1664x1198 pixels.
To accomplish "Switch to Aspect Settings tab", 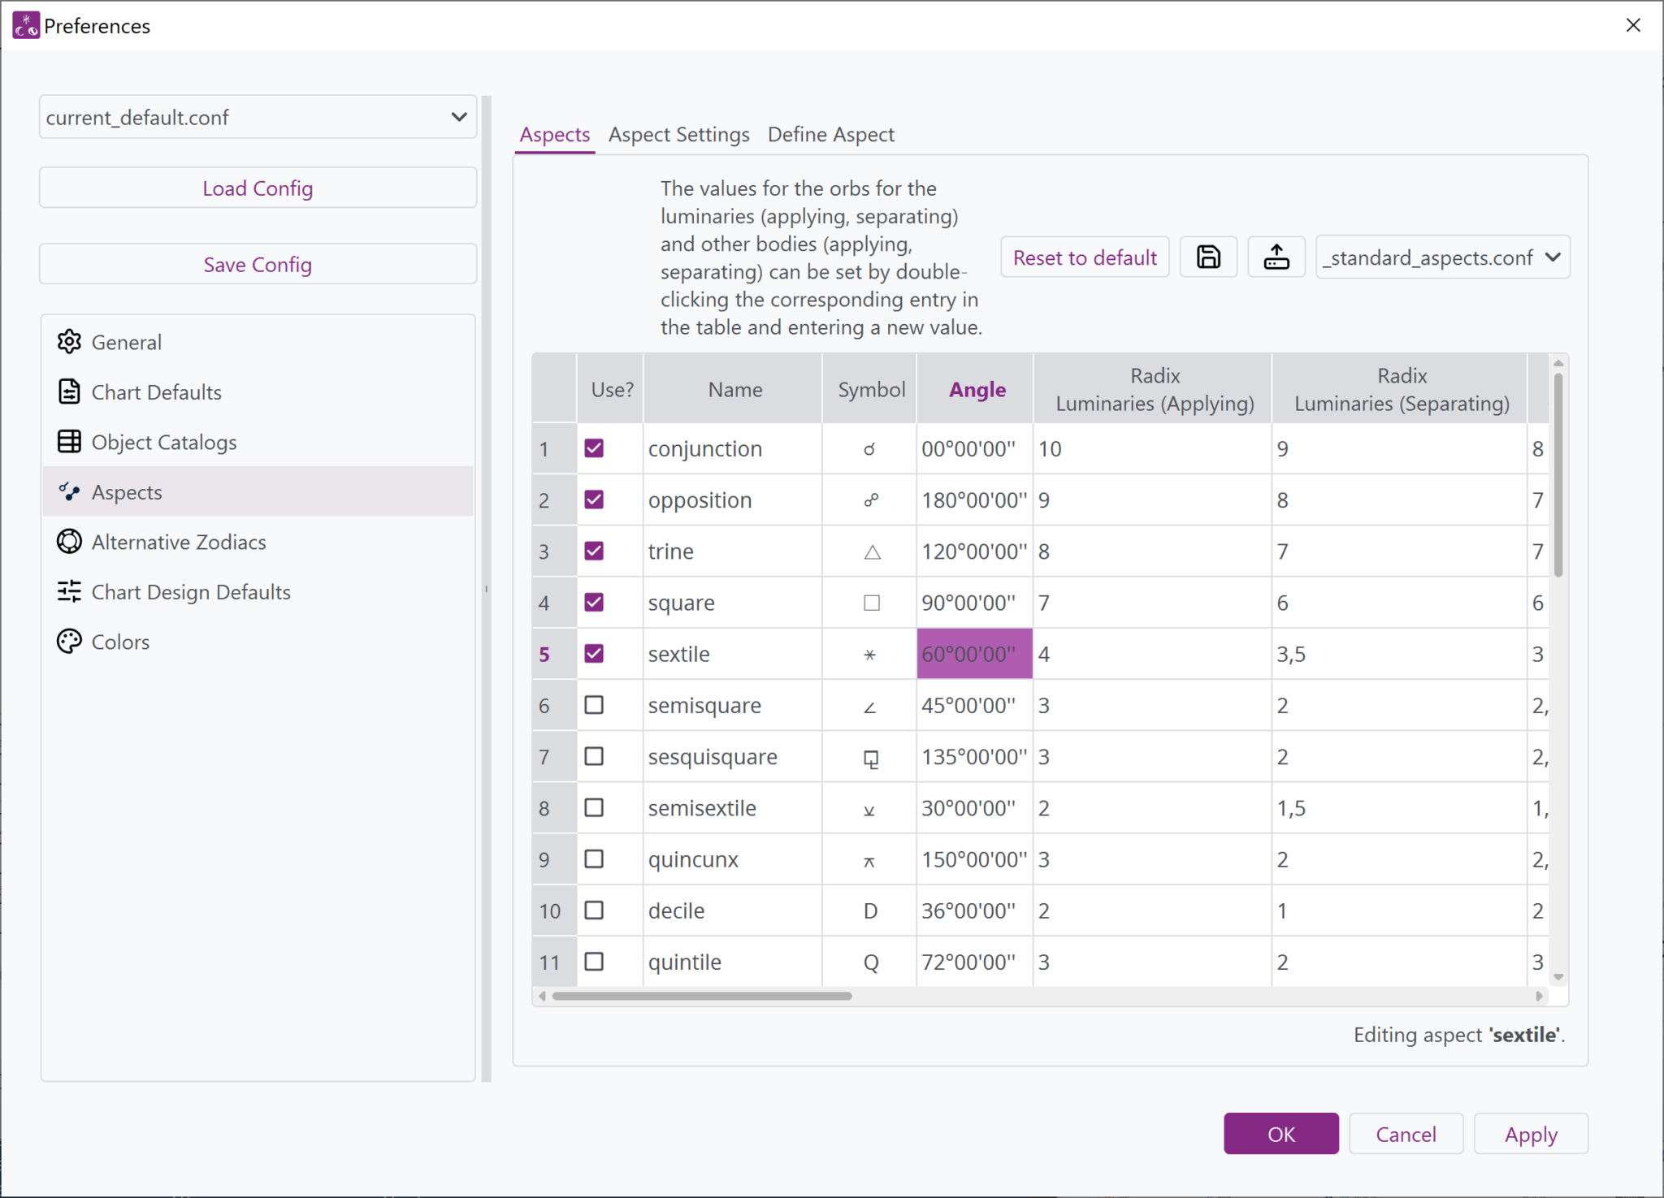I will coord(678,135).
